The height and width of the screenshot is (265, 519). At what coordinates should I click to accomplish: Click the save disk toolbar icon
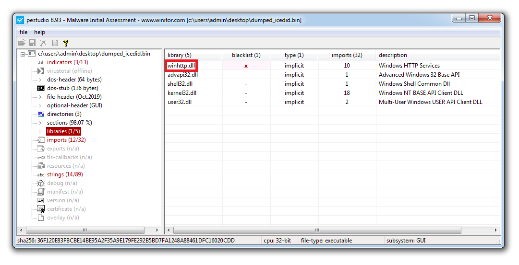(32, 43)
